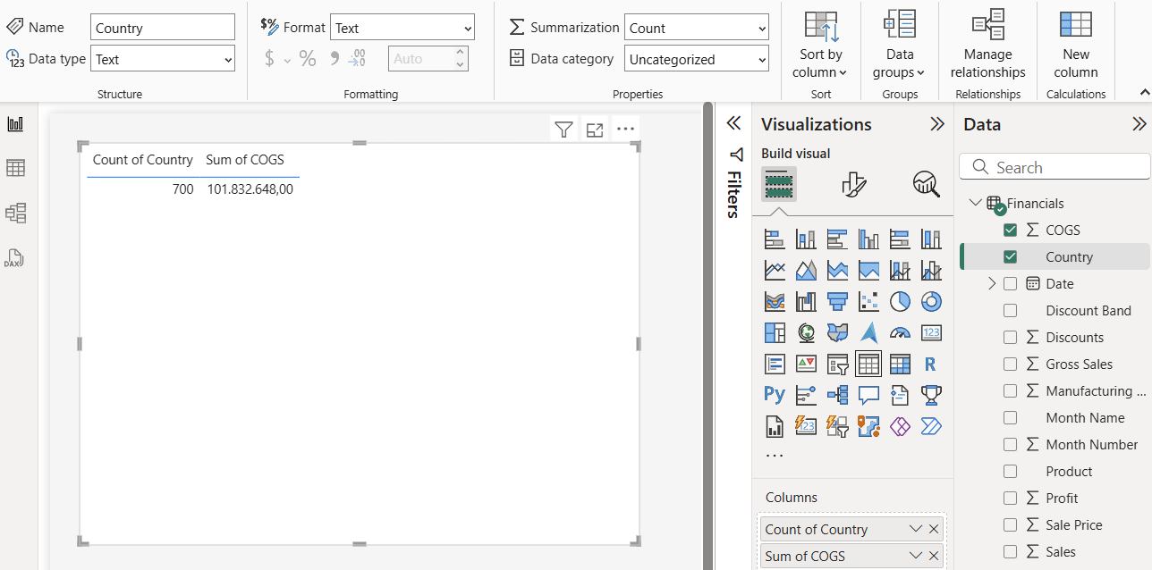This screenshot has height=570, width=1152.
Task: Expand the Date hierarchy chevron
Action: point(991,283)
